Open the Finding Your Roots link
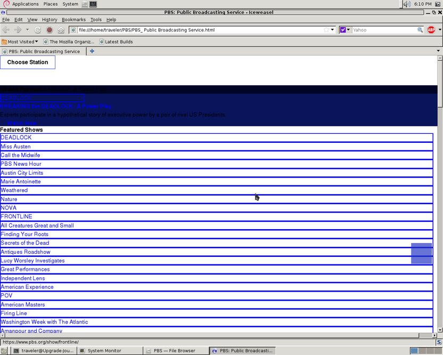 pyautogui.click(x=216, y=234)
